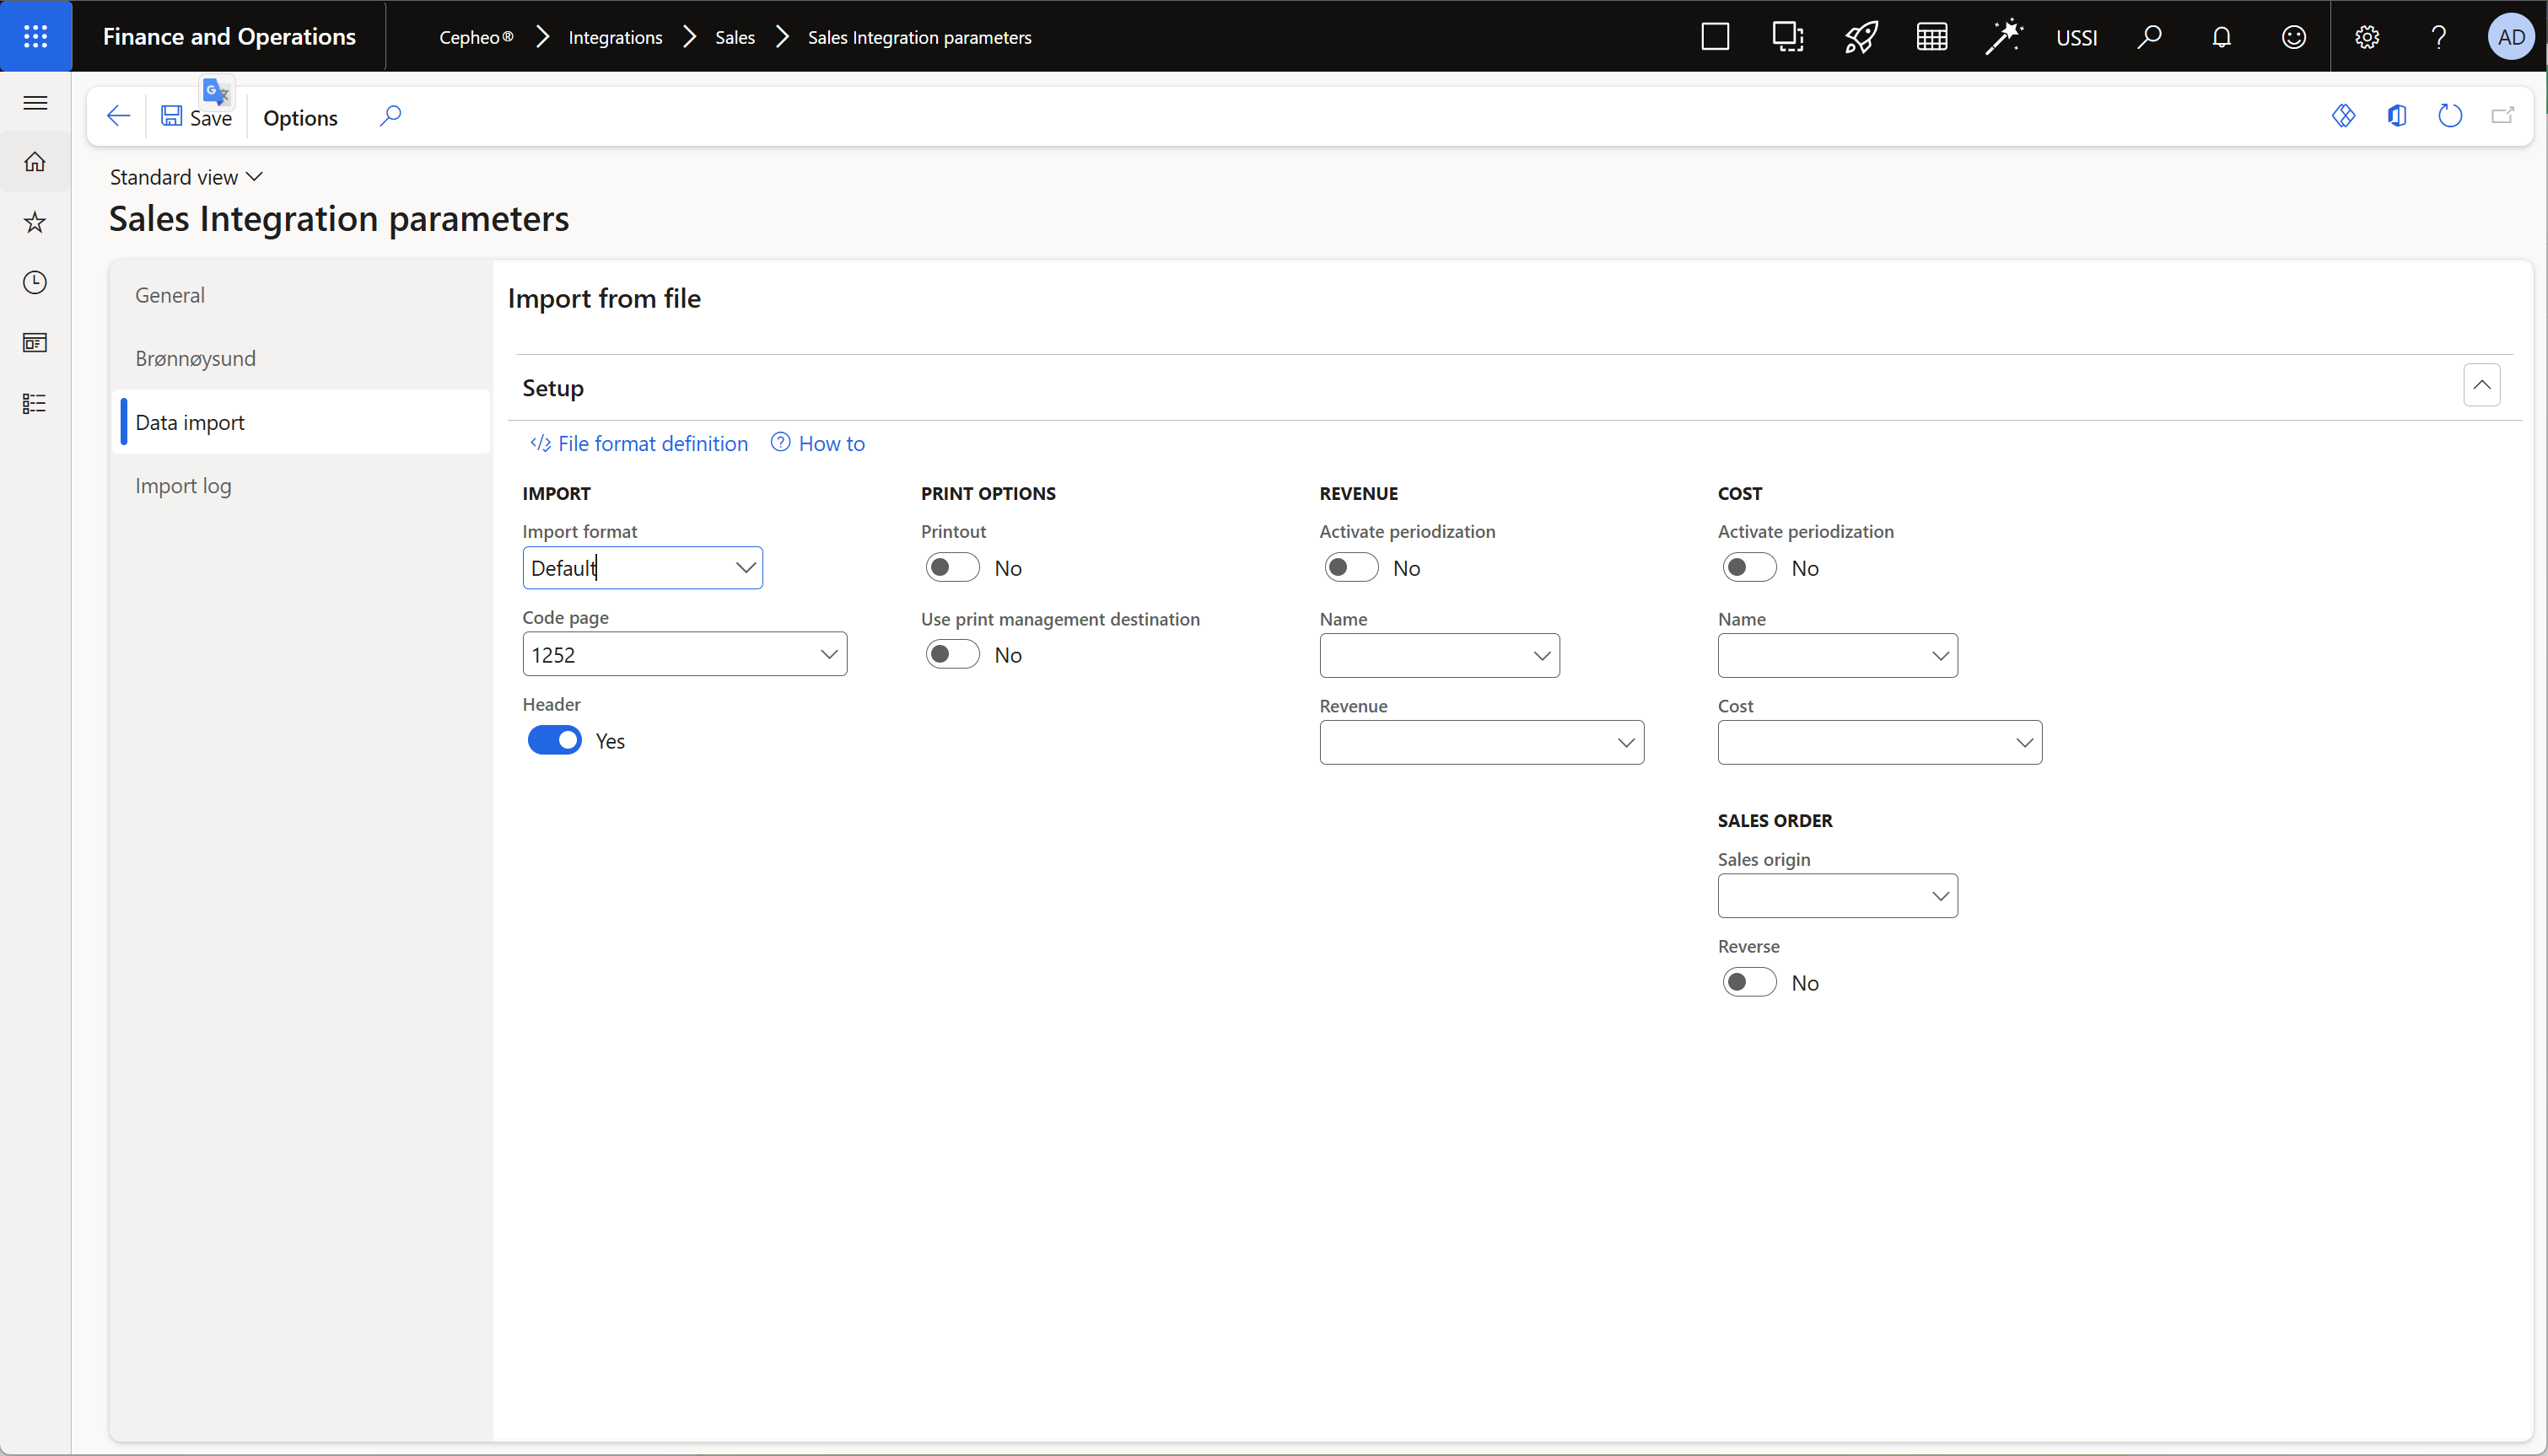
Task: Click the feedback smiley icon
Action: [2293, 37]
